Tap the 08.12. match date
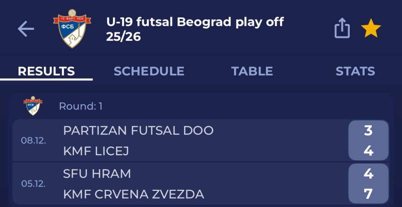 click(x=33, y=141)
